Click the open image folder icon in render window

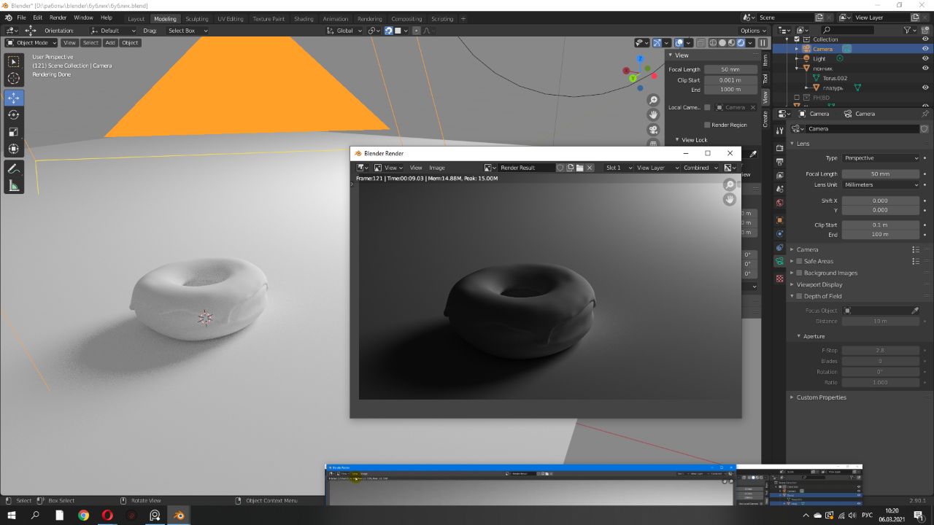[x=579, y=168]
